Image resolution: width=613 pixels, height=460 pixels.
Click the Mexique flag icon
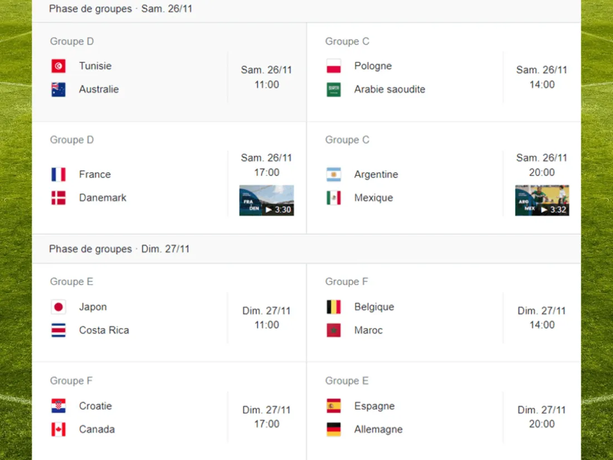point(333,198)
